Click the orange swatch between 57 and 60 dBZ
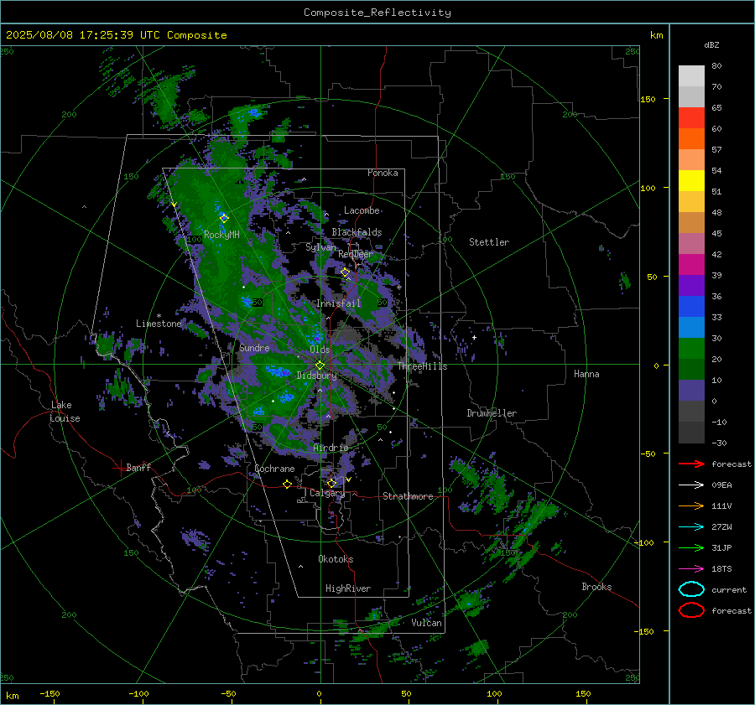Viewport: 755px width, 705px height. [691, 139]
